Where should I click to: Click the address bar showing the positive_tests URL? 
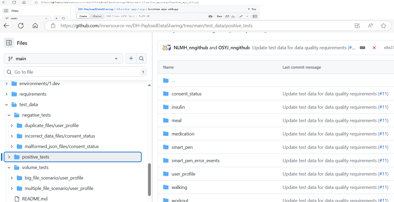click(x=218, y=26)
